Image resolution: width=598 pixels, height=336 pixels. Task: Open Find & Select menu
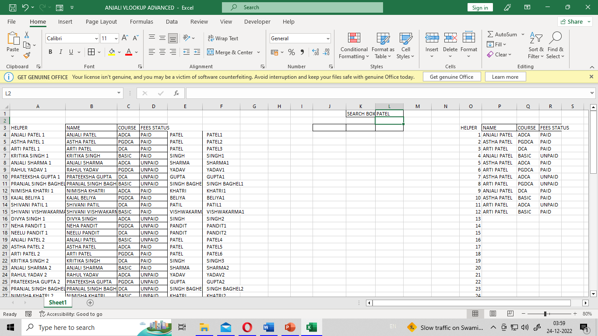(x=556, y=45)
